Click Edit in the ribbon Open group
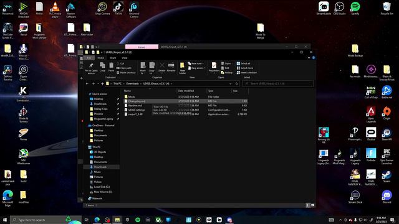This screenshot has height=224, width=399. click(x=225, y=68)
